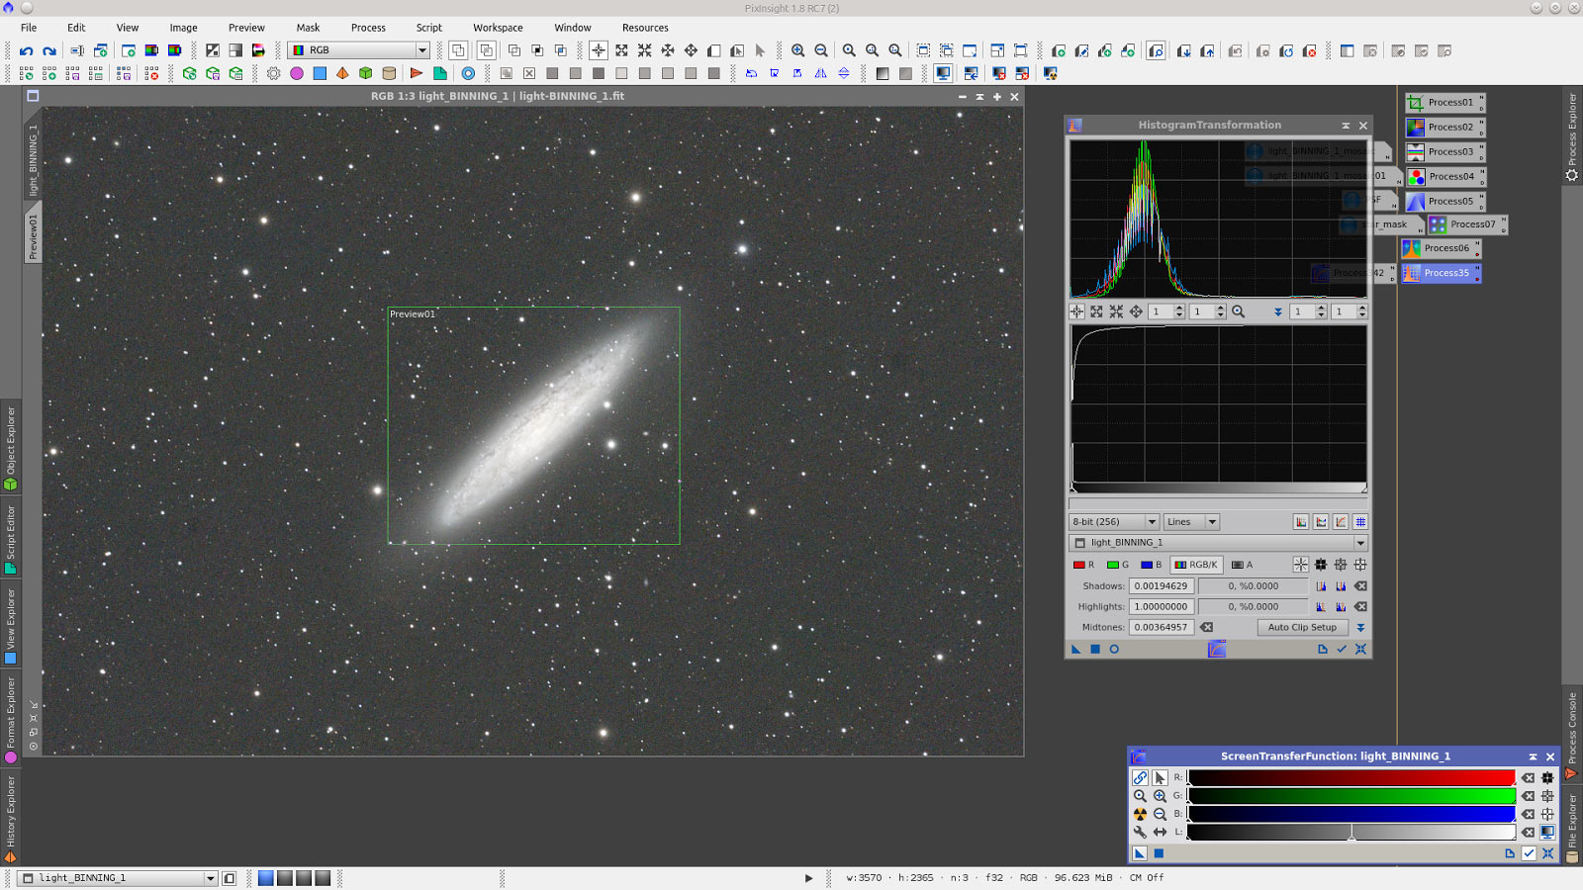Reset the Midtones value using its clear icon

(x=1206, y=627)
